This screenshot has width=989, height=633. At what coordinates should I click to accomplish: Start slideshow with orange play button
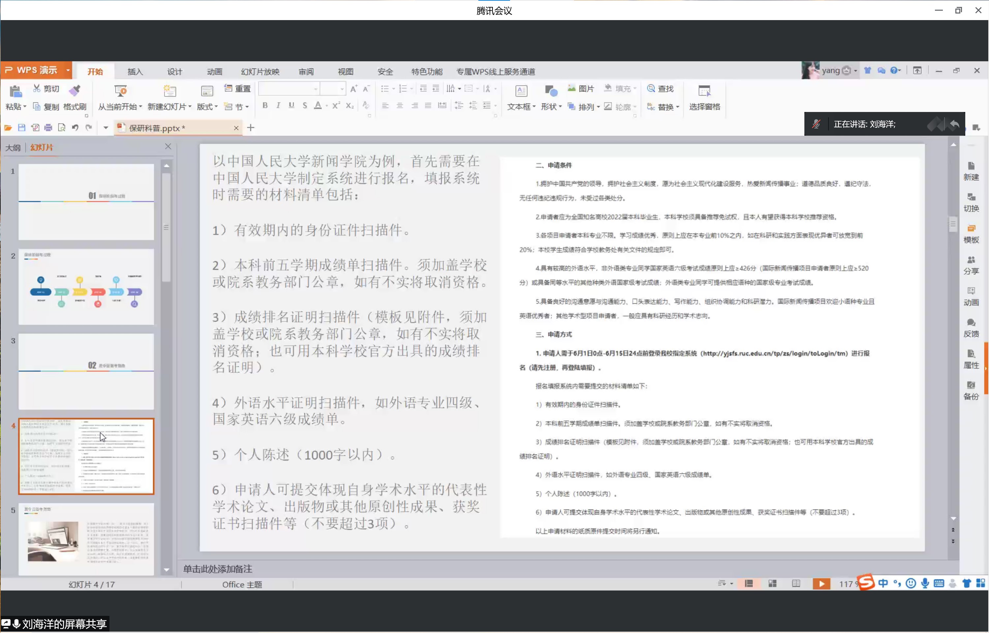point(821,584)
